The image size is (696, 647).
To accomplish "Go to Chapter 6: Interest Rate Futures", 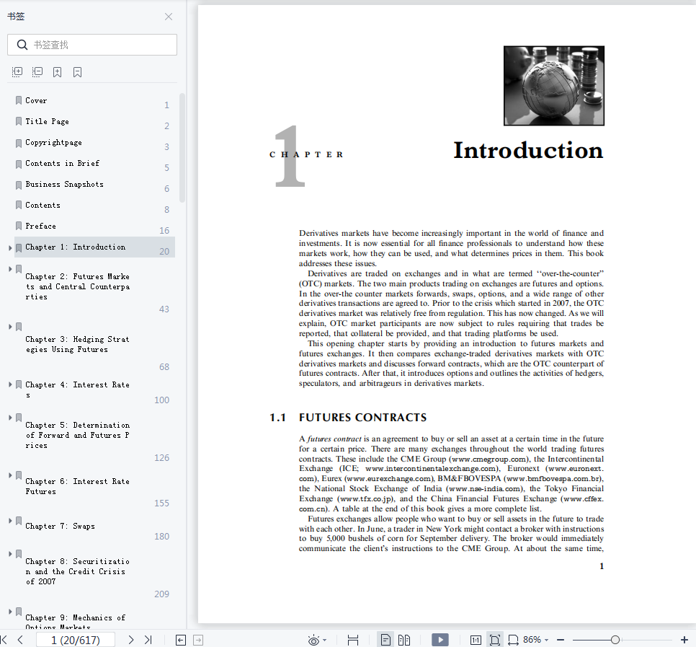I will (78, 486).
